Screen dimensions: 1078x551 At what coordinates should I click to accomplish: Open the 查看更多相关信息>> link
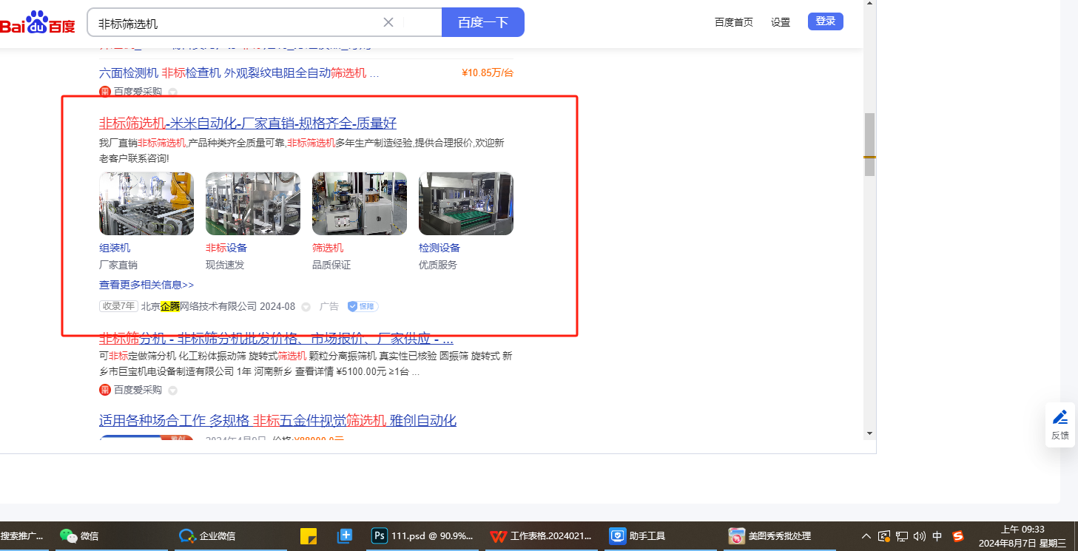(146, 285)
